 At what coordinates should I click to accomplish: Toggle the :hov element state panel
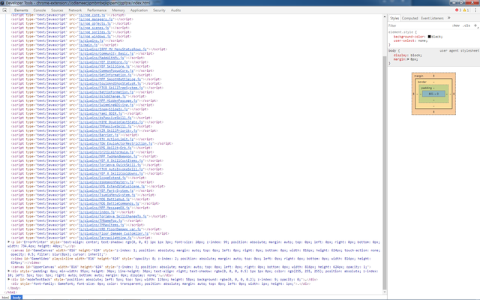[456, 25]
